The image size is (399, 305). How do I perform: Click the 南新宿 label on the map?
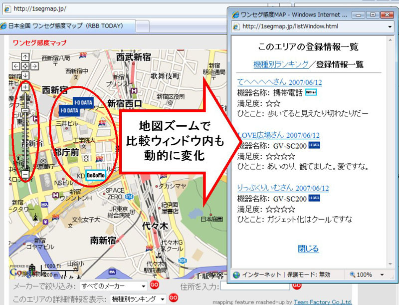(103, 240)
